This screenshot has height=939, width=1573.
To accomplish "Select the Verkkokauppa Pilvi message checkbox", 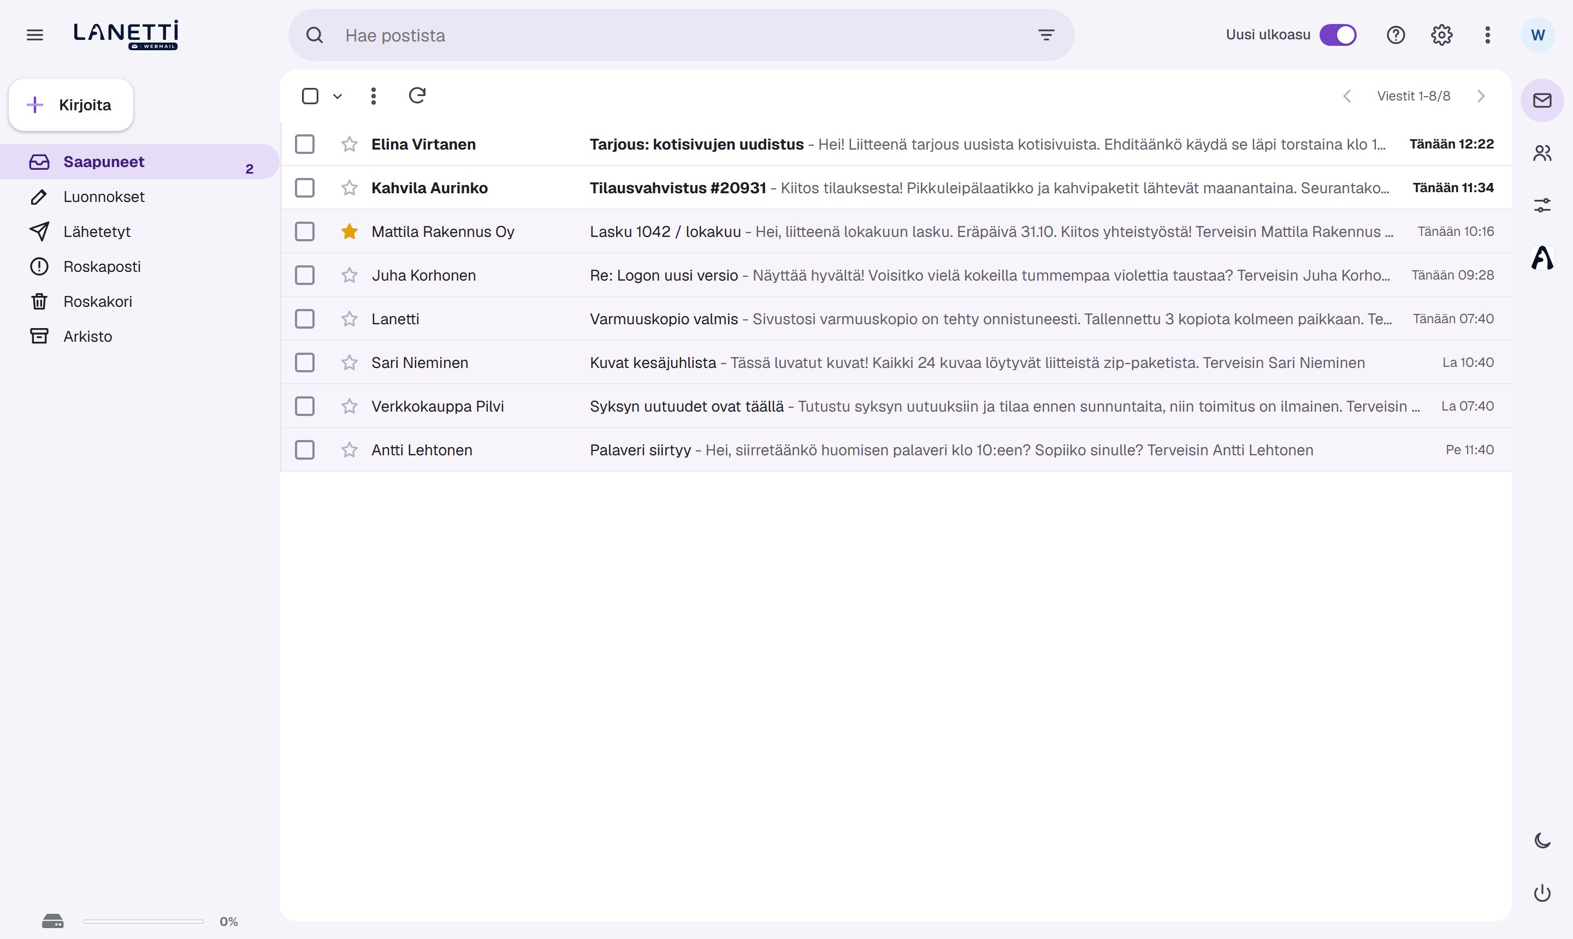I will (x=304, y=406).
